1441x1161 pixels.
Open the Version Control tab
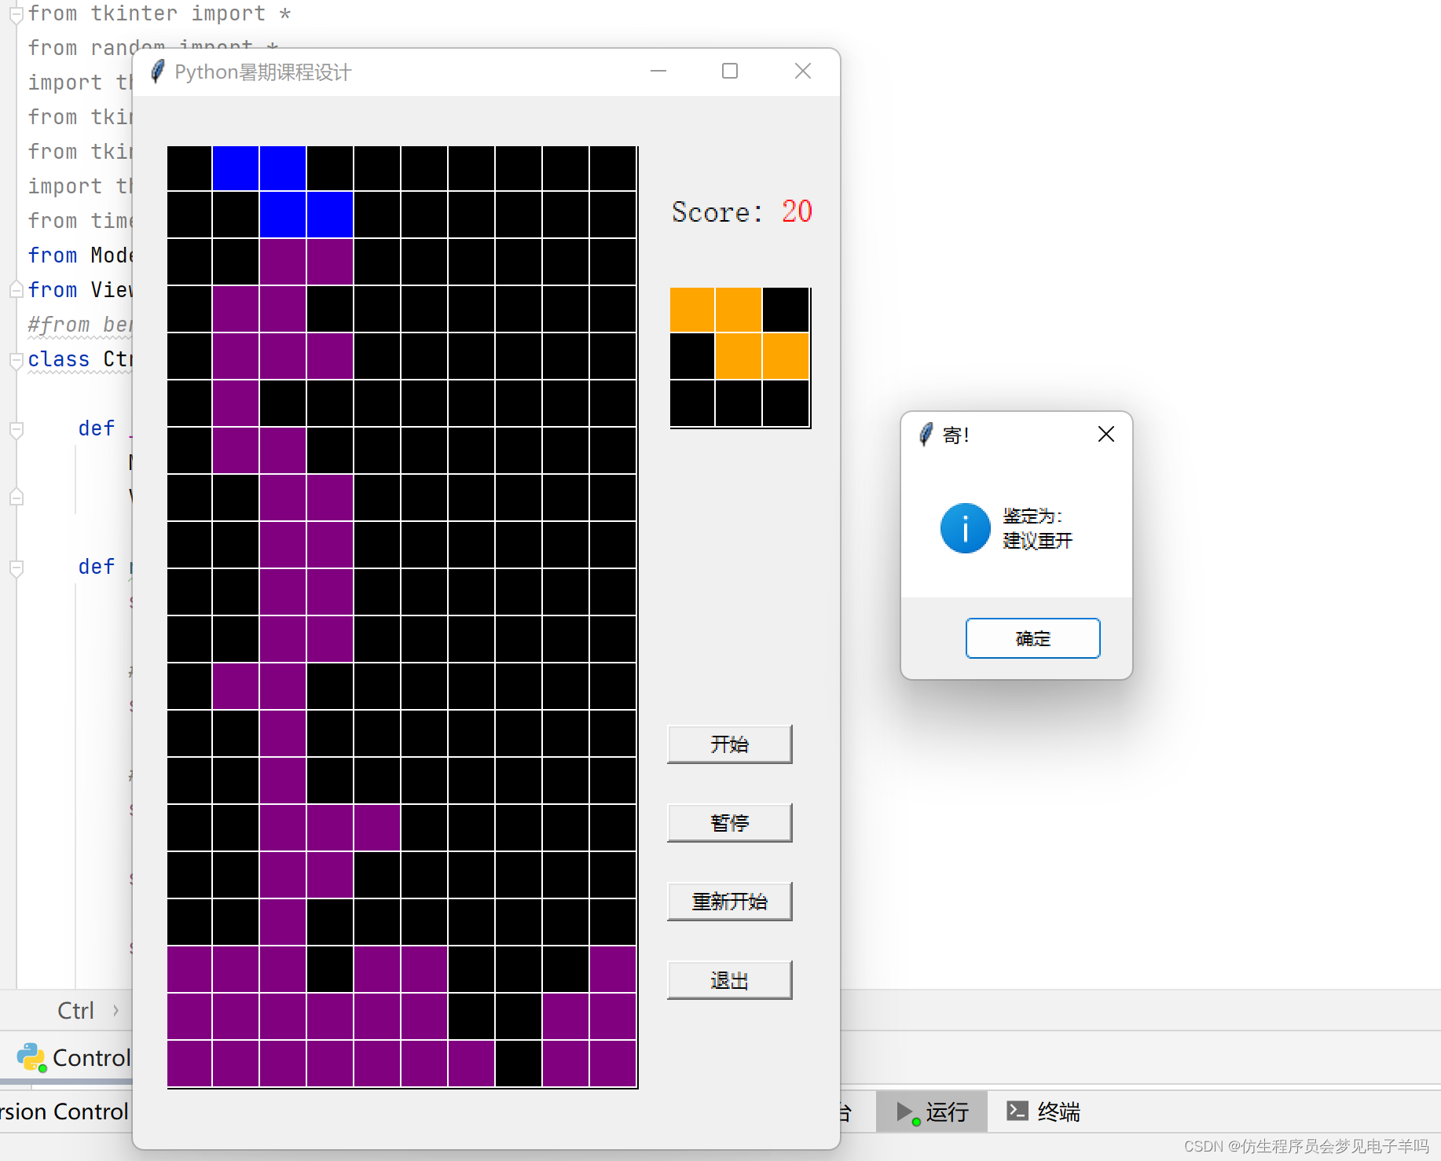(64, 1111)
